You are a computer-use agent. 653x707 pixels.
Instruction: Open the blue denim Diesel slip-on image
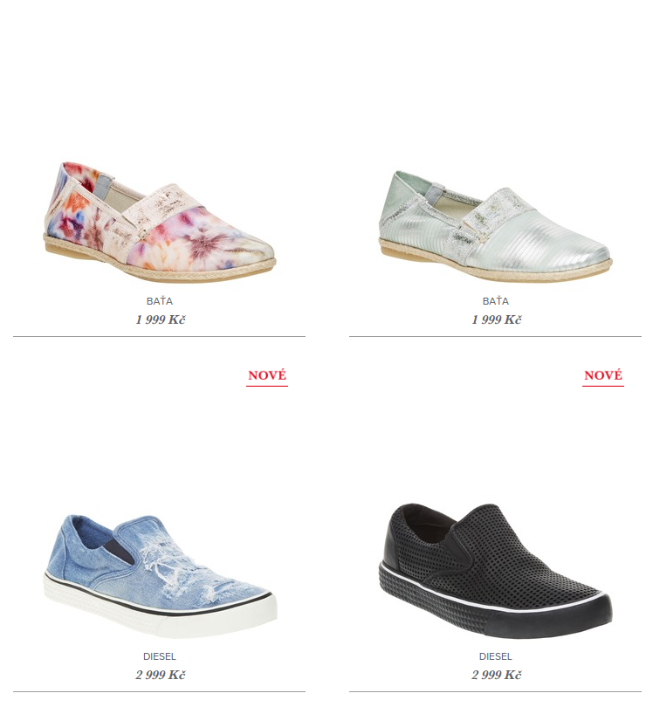[160, 576]
